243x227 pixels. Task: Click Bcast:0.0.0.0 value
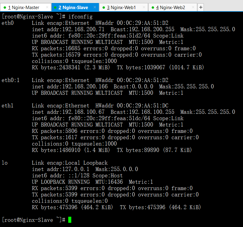click(x=133, y=87)
